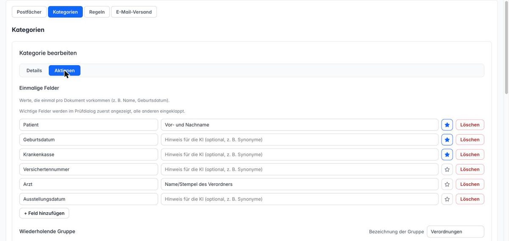
Task: Mark Versichertennummer as important with star
Action: pos(447,169)
